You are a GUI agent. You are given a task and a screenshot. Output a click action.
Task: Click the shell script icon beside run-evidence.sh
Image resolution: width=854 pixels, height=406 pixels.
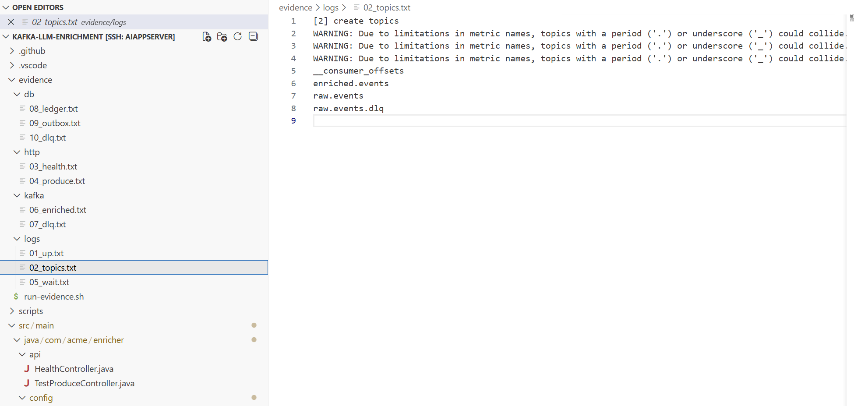(x=16, y=297)
